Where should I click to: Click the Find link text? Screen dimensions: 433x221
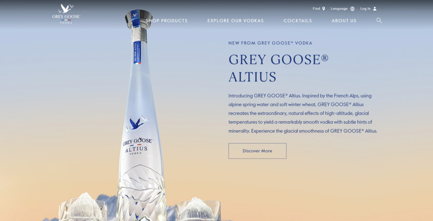(x=316, y=8)
